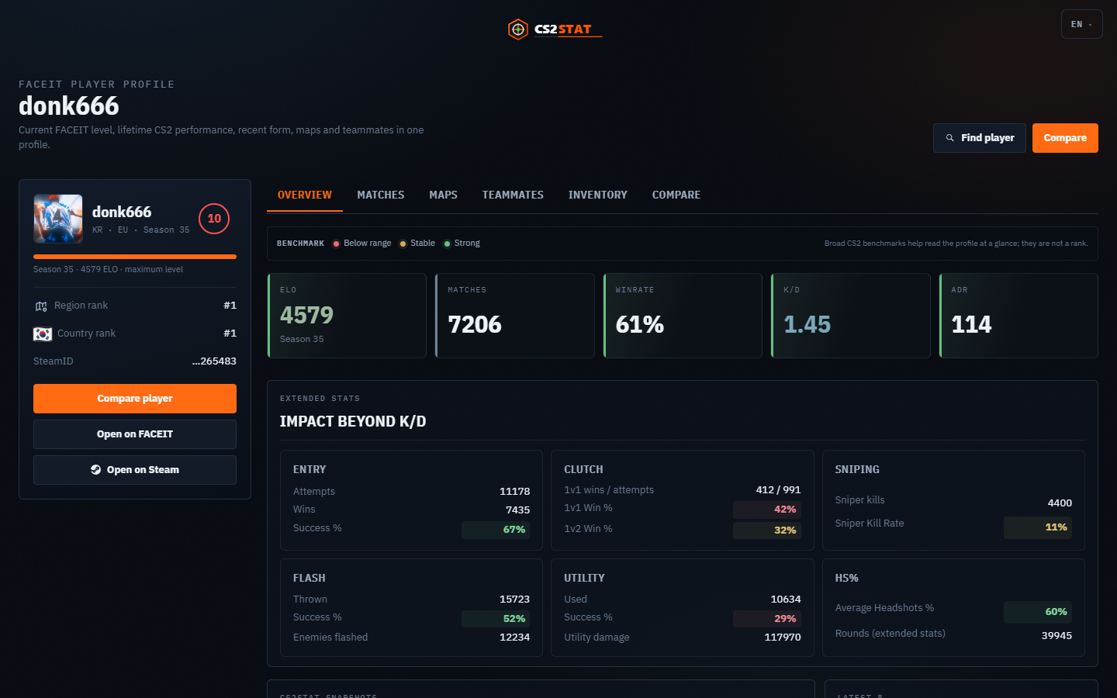Open the Maps tab
The image size is (1117, 698).
(444, 195)
